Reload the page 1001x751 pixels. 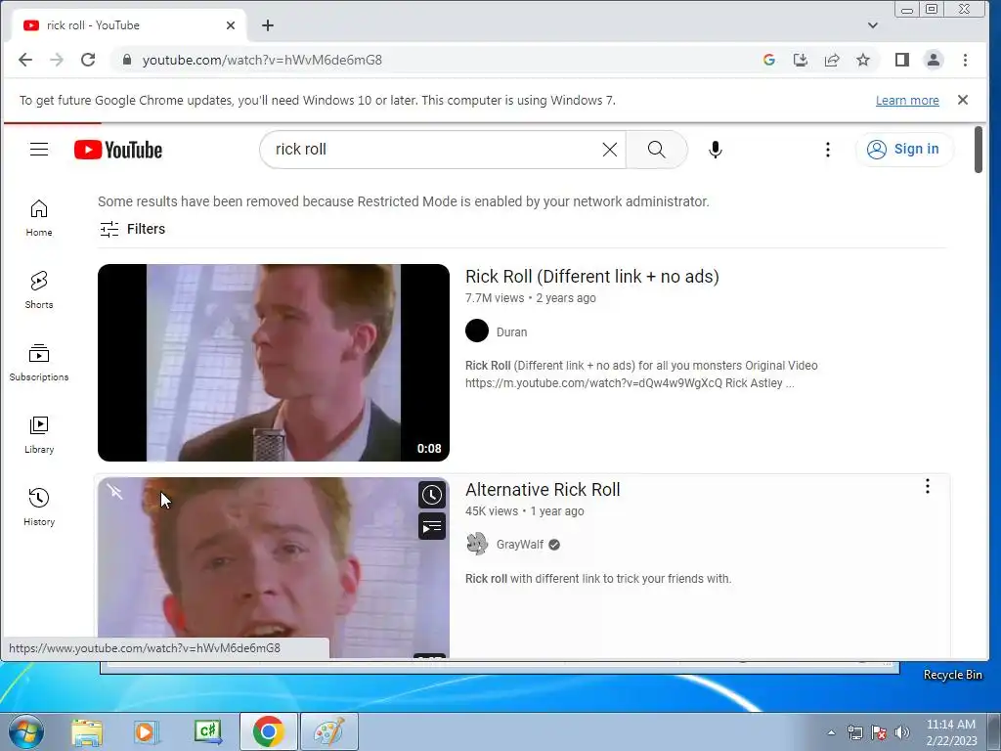[x=88, y=60]
